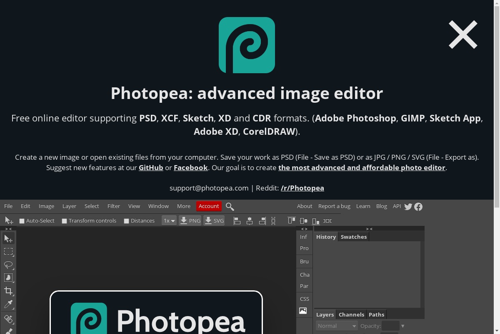
Task: Click the red Account button
Action: click(x=209, y=206)
